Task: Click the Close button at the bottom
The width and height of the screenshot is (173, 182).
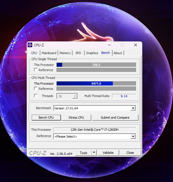Action: click(x=130, y=153)
